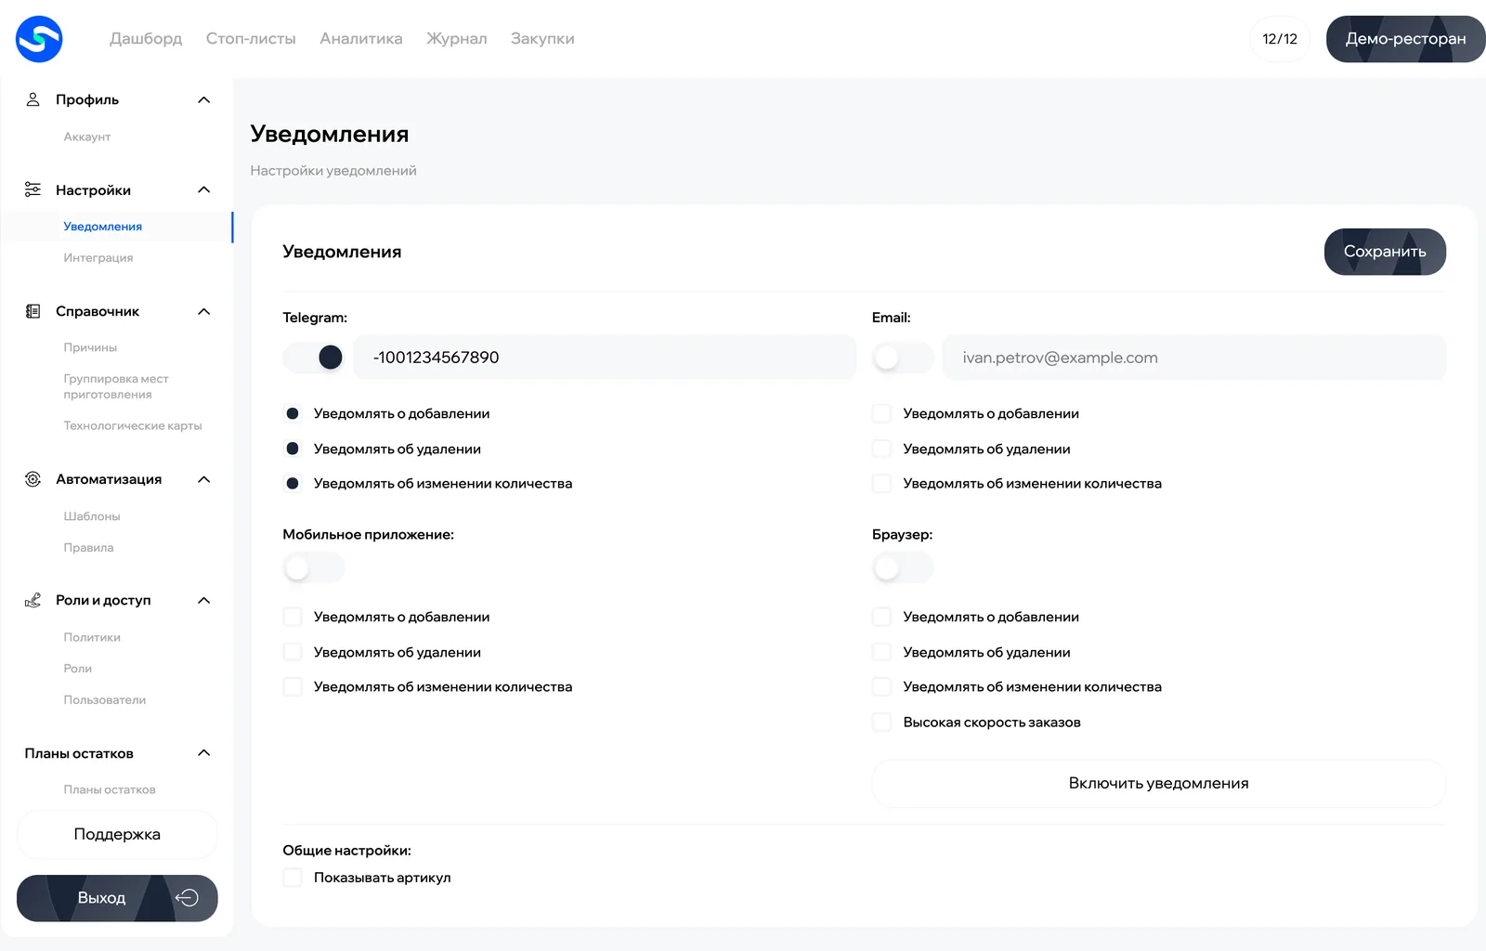Click the Справочник book icon

pos(33,311)
